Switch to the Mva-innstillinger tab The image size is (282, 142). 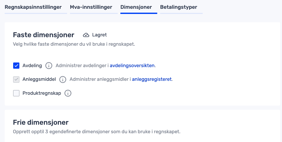tap(91, 7)
